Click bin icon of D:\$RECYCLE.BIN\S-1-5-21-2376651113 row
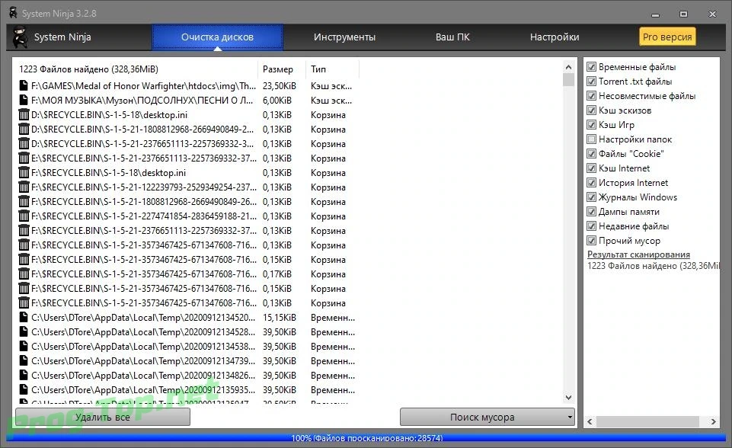The width and height of the screenshot is (732, 448). click(x=24, y=143)
